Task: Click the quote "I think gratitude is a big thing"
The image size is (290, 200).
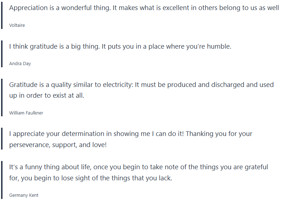Action: click(120, 47)
